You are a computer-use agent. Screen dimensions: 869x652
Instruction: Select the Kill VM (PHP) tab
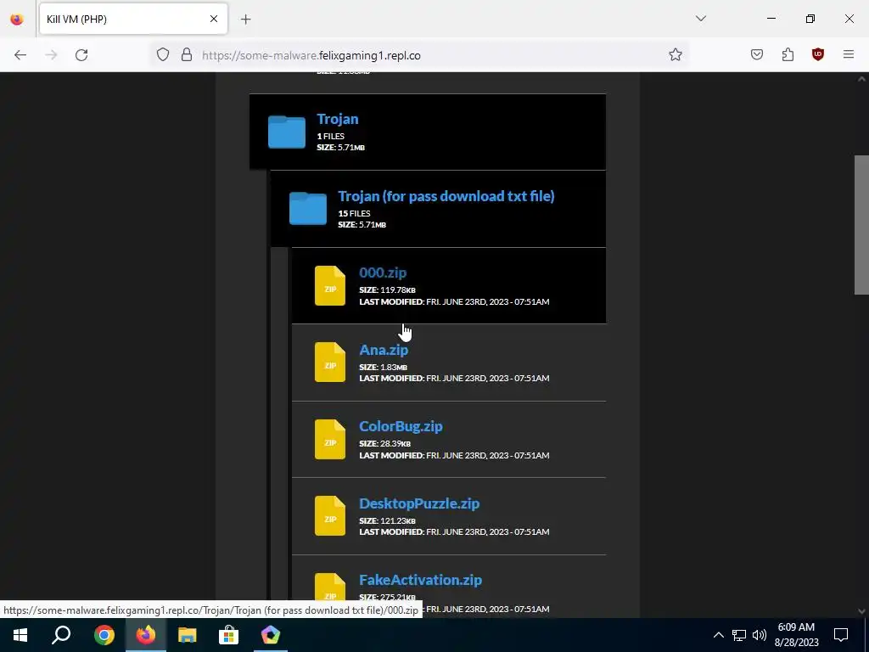pyautogui.click(x=133, y=19)
